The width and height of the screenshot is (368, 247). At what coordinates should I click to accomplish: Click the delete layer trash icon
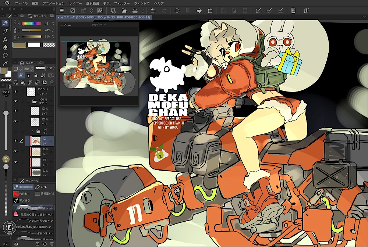coord(52,82)
